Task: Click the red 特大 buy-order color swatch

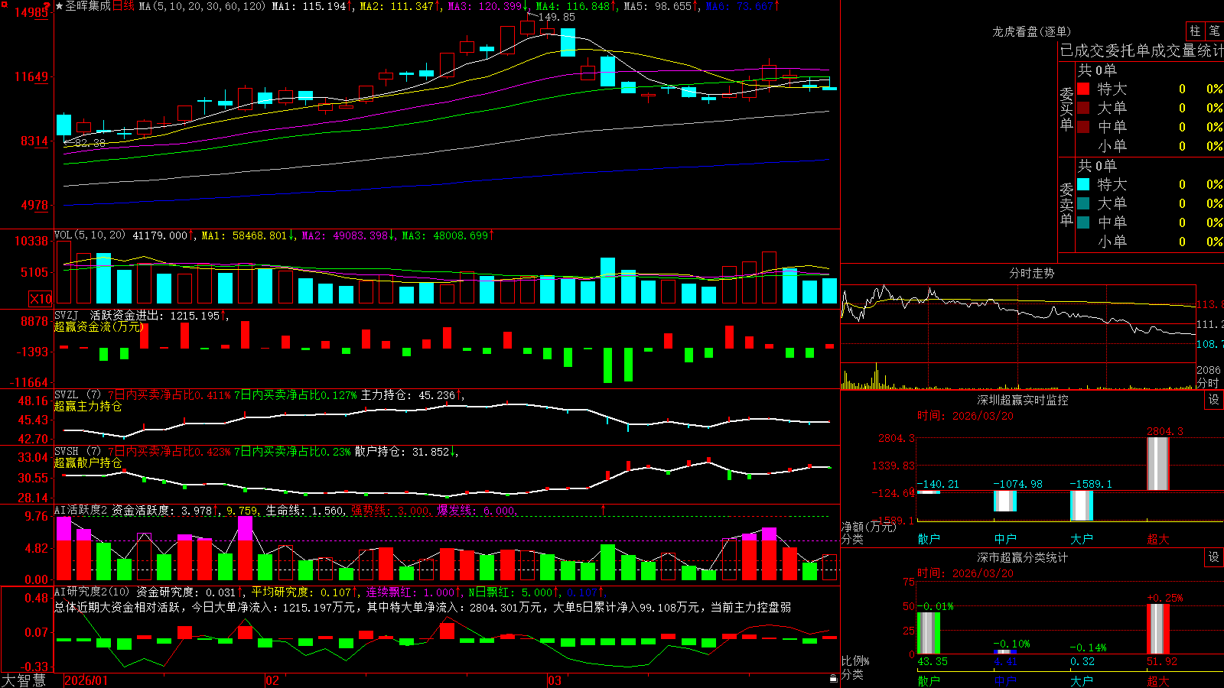Action: coord(1083,89)
